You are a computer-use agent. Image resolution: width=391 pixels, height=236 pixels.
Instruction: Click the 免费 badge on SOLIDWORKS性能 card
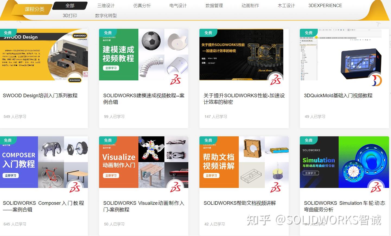pyautogui.click(x=208, y=33)
